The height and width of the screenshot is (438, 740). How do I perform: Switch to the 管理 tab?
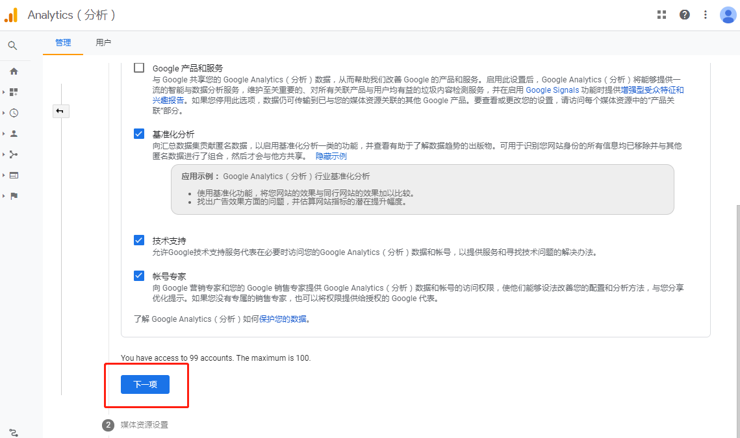[x=63, y=42]
